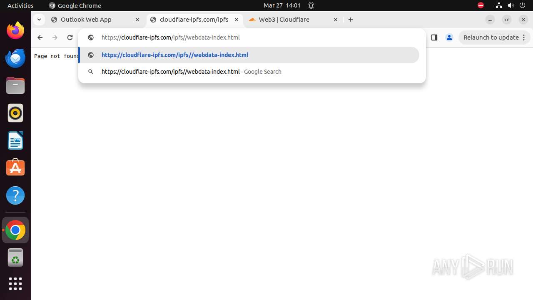This screenshot has height=300, width=533.
Task: Close the cloudflare-ipfs.com tab
Action: [x=237, y=20]
